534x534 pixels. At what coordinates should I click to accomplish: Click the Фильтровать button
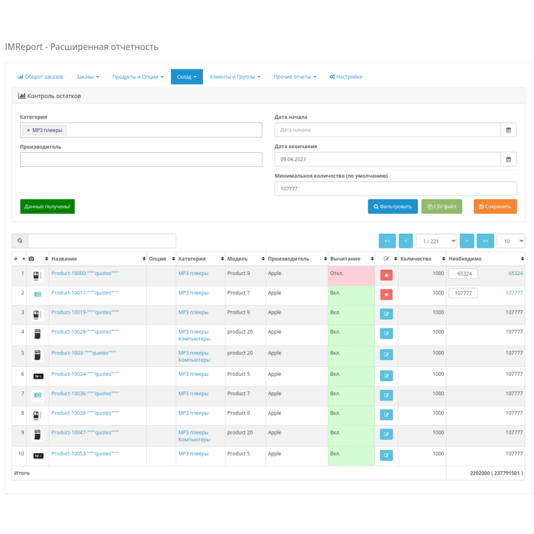pos(393,206)
